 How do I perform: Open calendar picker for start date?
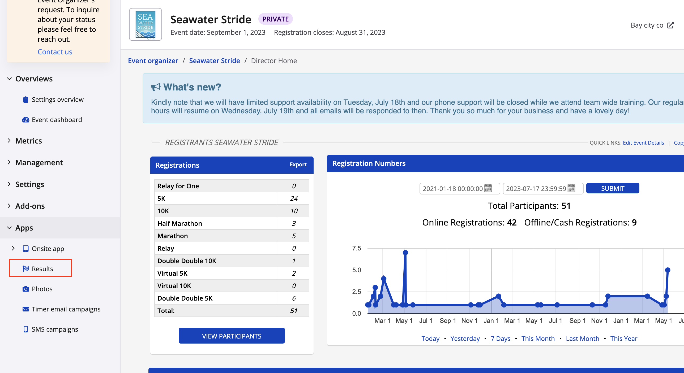(488, 188)
